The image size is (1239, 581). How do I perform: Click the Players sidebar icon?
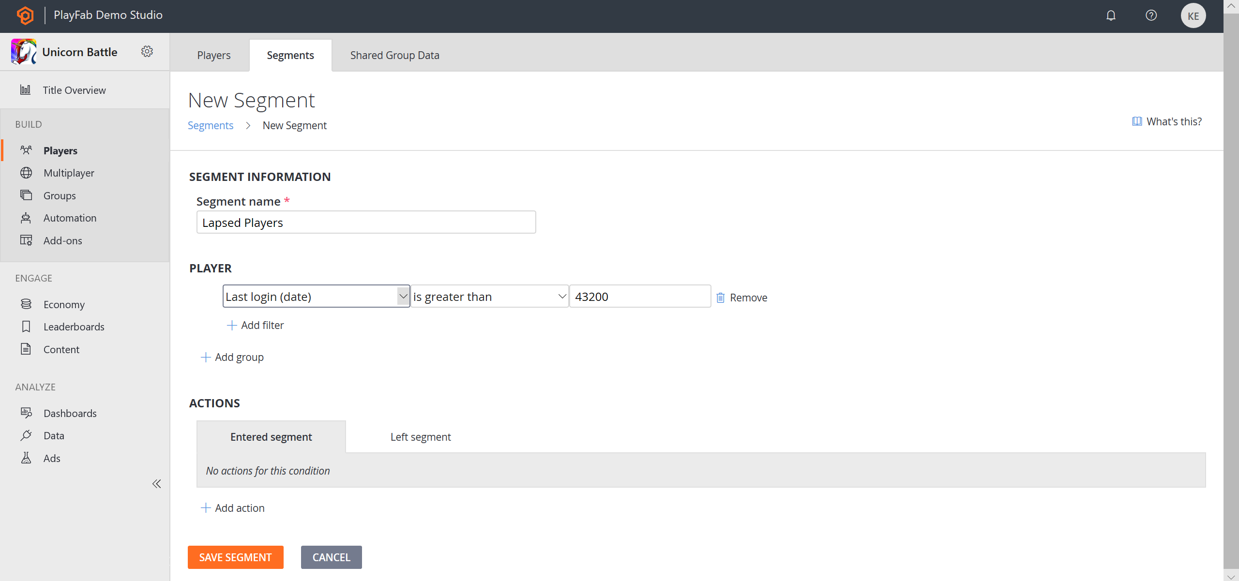26,150
